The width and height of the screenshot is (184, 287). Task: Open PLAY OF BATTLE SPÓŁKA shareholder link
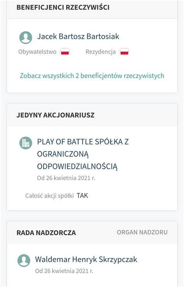click(83, 154)
